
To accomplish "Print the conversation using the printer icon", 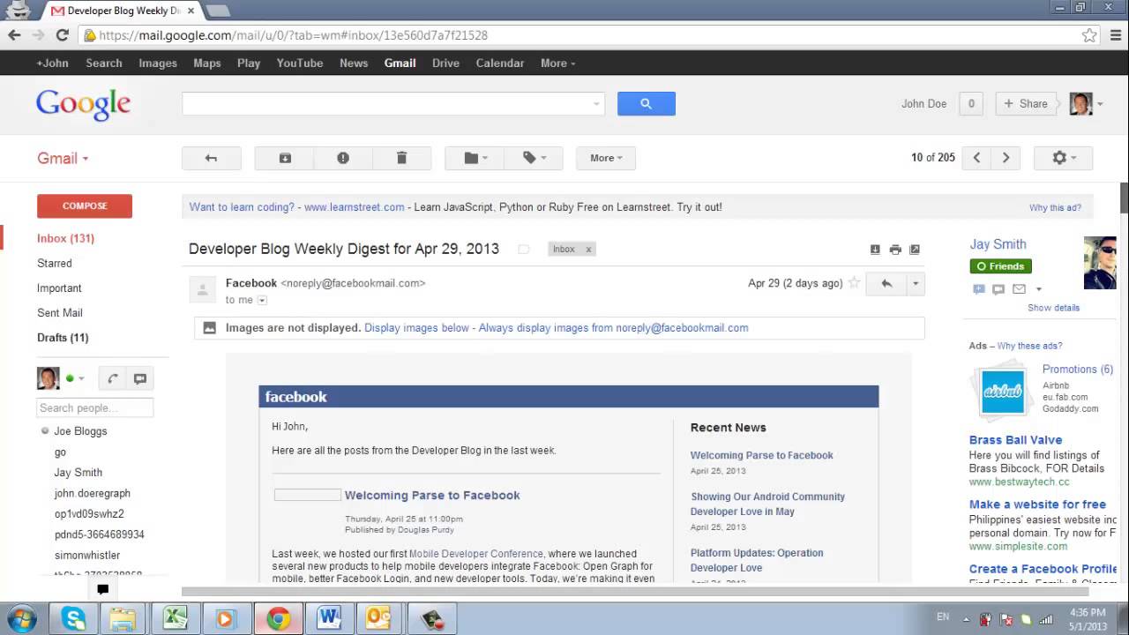I will 895,250.
